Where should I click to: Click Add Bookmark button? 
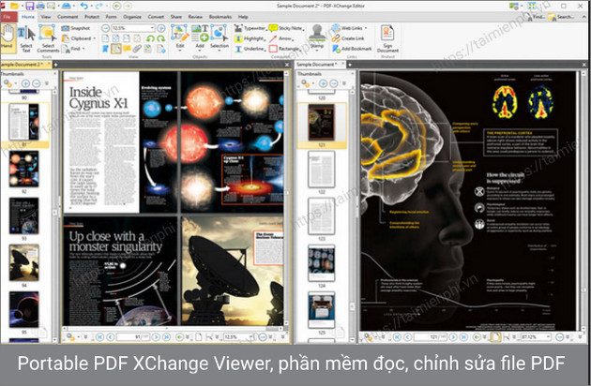352,49
